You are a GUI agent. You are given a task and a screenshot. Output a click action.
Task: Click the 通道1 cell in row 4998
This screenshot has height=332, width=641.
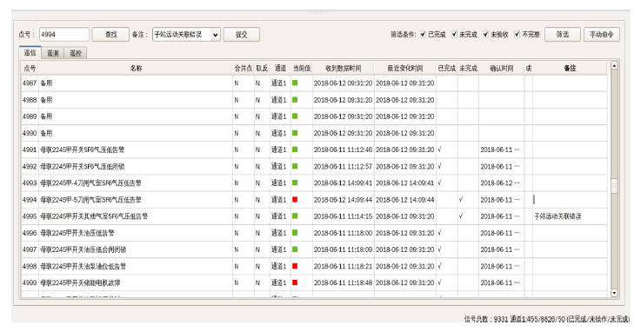279,266
